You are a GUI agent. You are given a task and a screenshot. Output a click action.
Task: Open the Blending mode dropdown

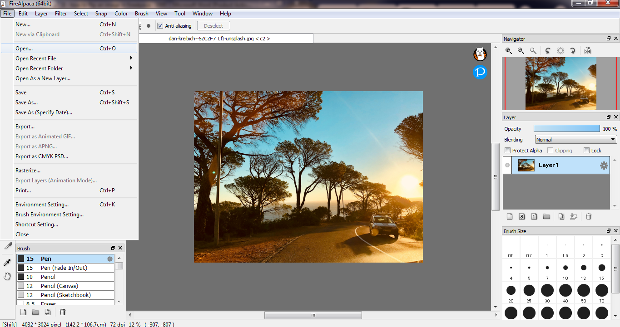575,140
